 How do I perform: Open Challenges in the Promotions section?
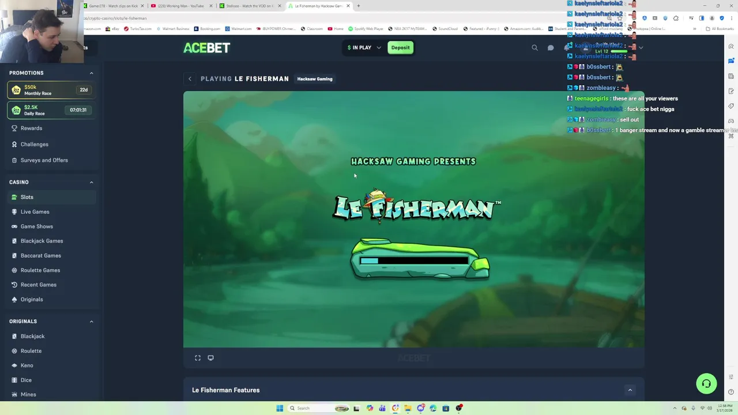click(51, 144)
